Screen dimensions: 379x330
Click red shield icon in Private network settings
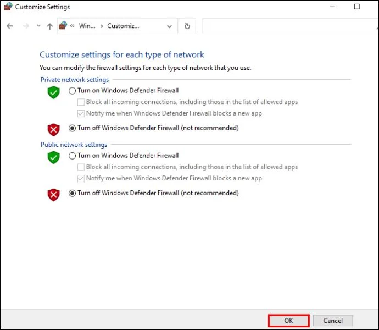(53, 130)
